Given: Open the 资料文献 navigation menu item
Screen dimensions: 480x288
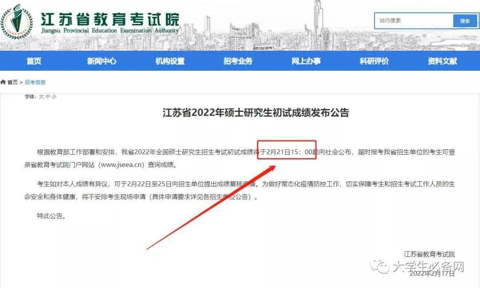Looking at the screenshot, I should pyautogui.click(x=442, y=61).
